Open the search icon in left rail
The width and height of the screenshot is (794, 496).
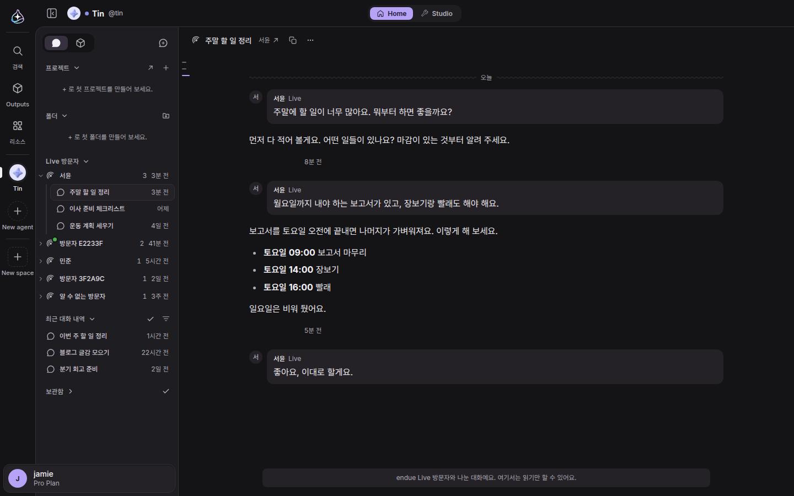coord(18,51)
